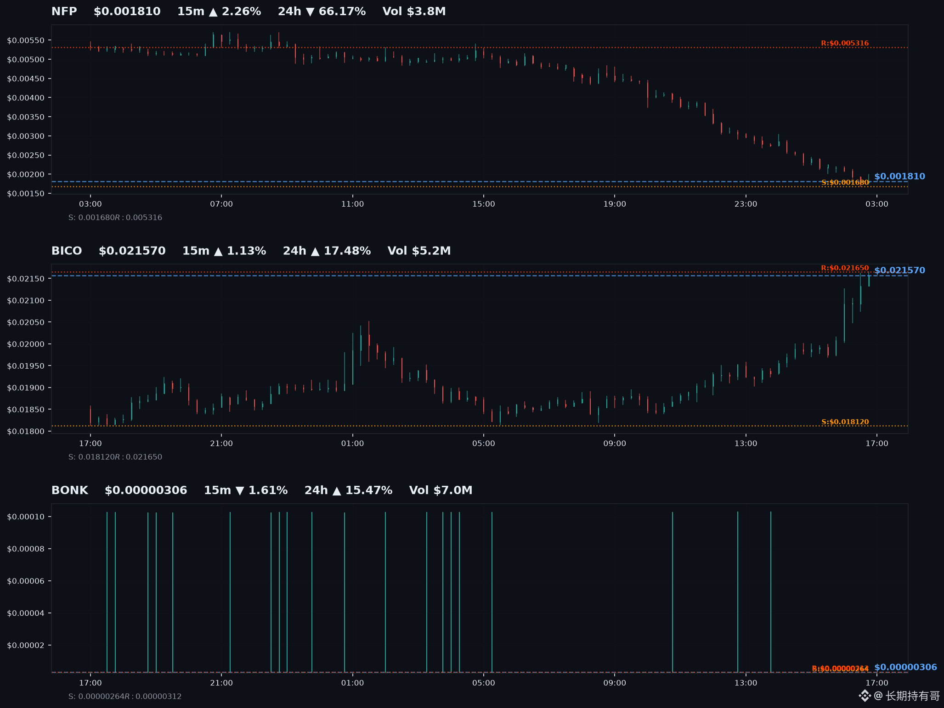Click BONK's 24h ▲ 15.47% change
944x708 pixels.
[x=348, y=490]
